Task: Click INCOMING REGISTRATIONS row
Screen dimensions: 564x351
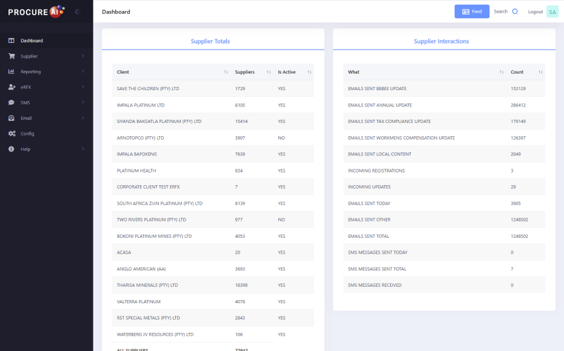Action: pyautogui.click(x=444, y=171)
